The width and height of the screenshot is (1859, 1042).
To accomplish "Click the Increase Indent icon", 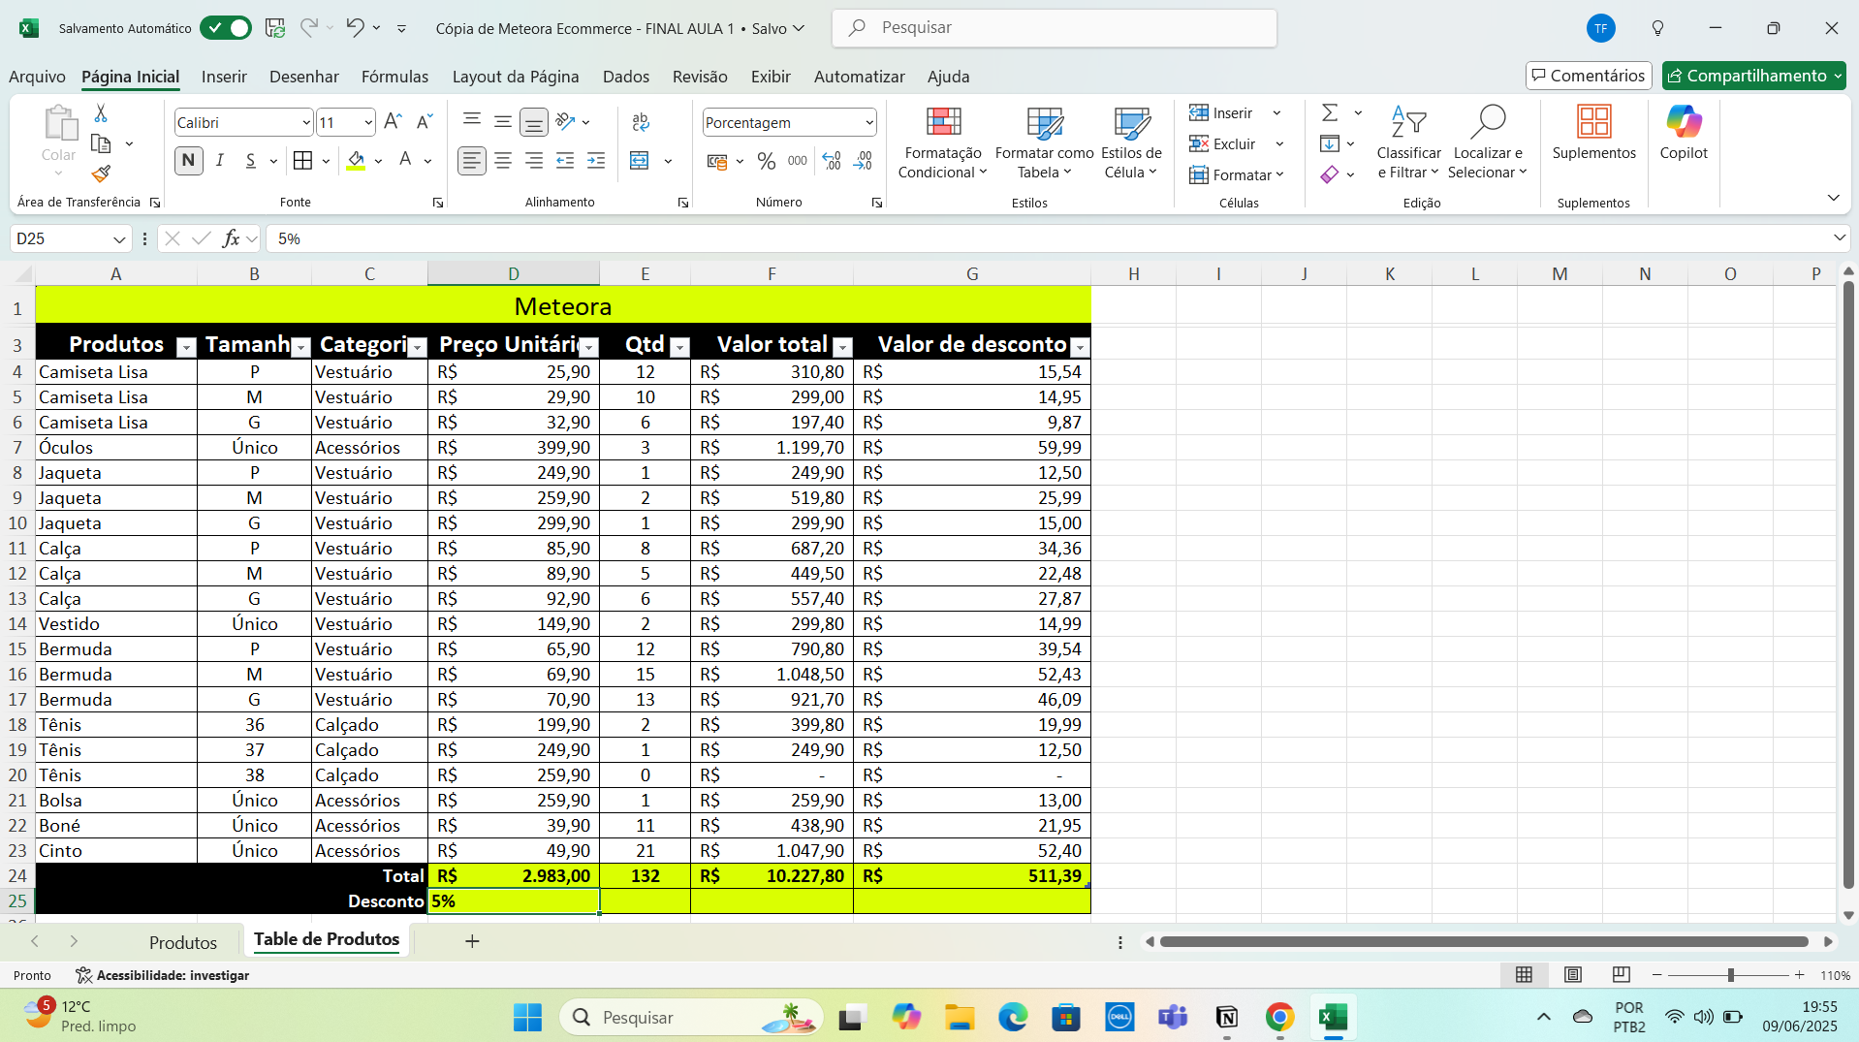I will pos(596,161).
